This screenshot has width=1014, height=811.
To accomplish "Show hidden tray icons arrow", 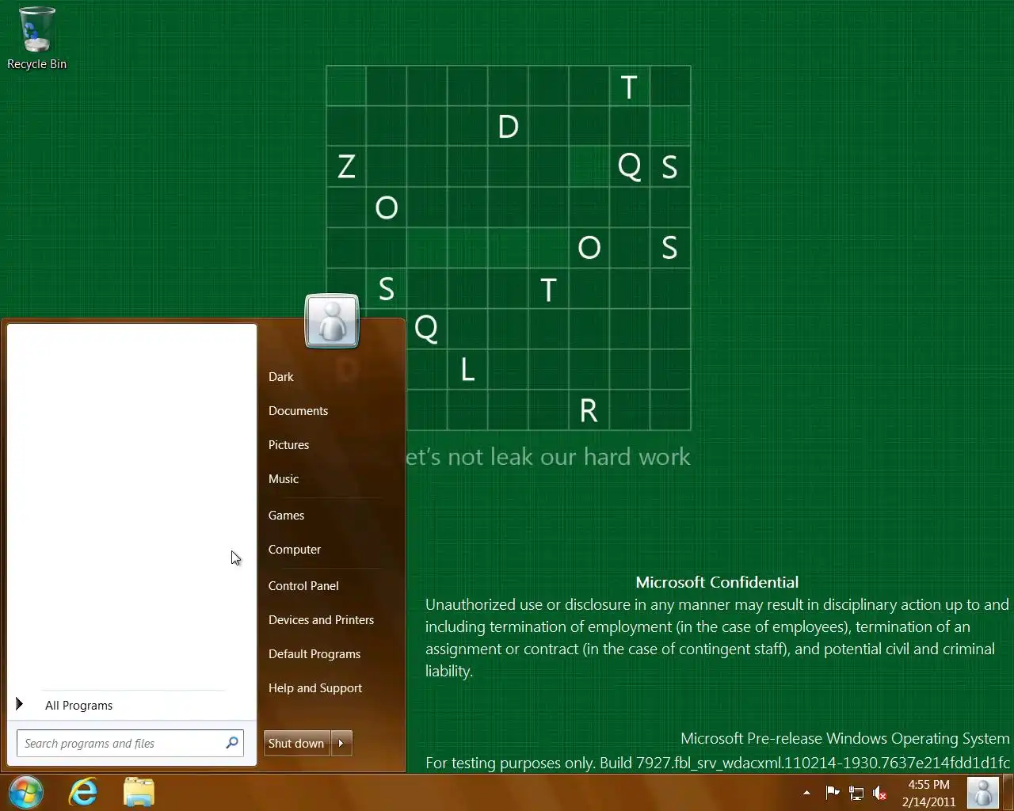I will (806, 792).
